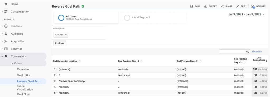Click + Add Segment
Screen dimensions: 270x97
(141, 17)
